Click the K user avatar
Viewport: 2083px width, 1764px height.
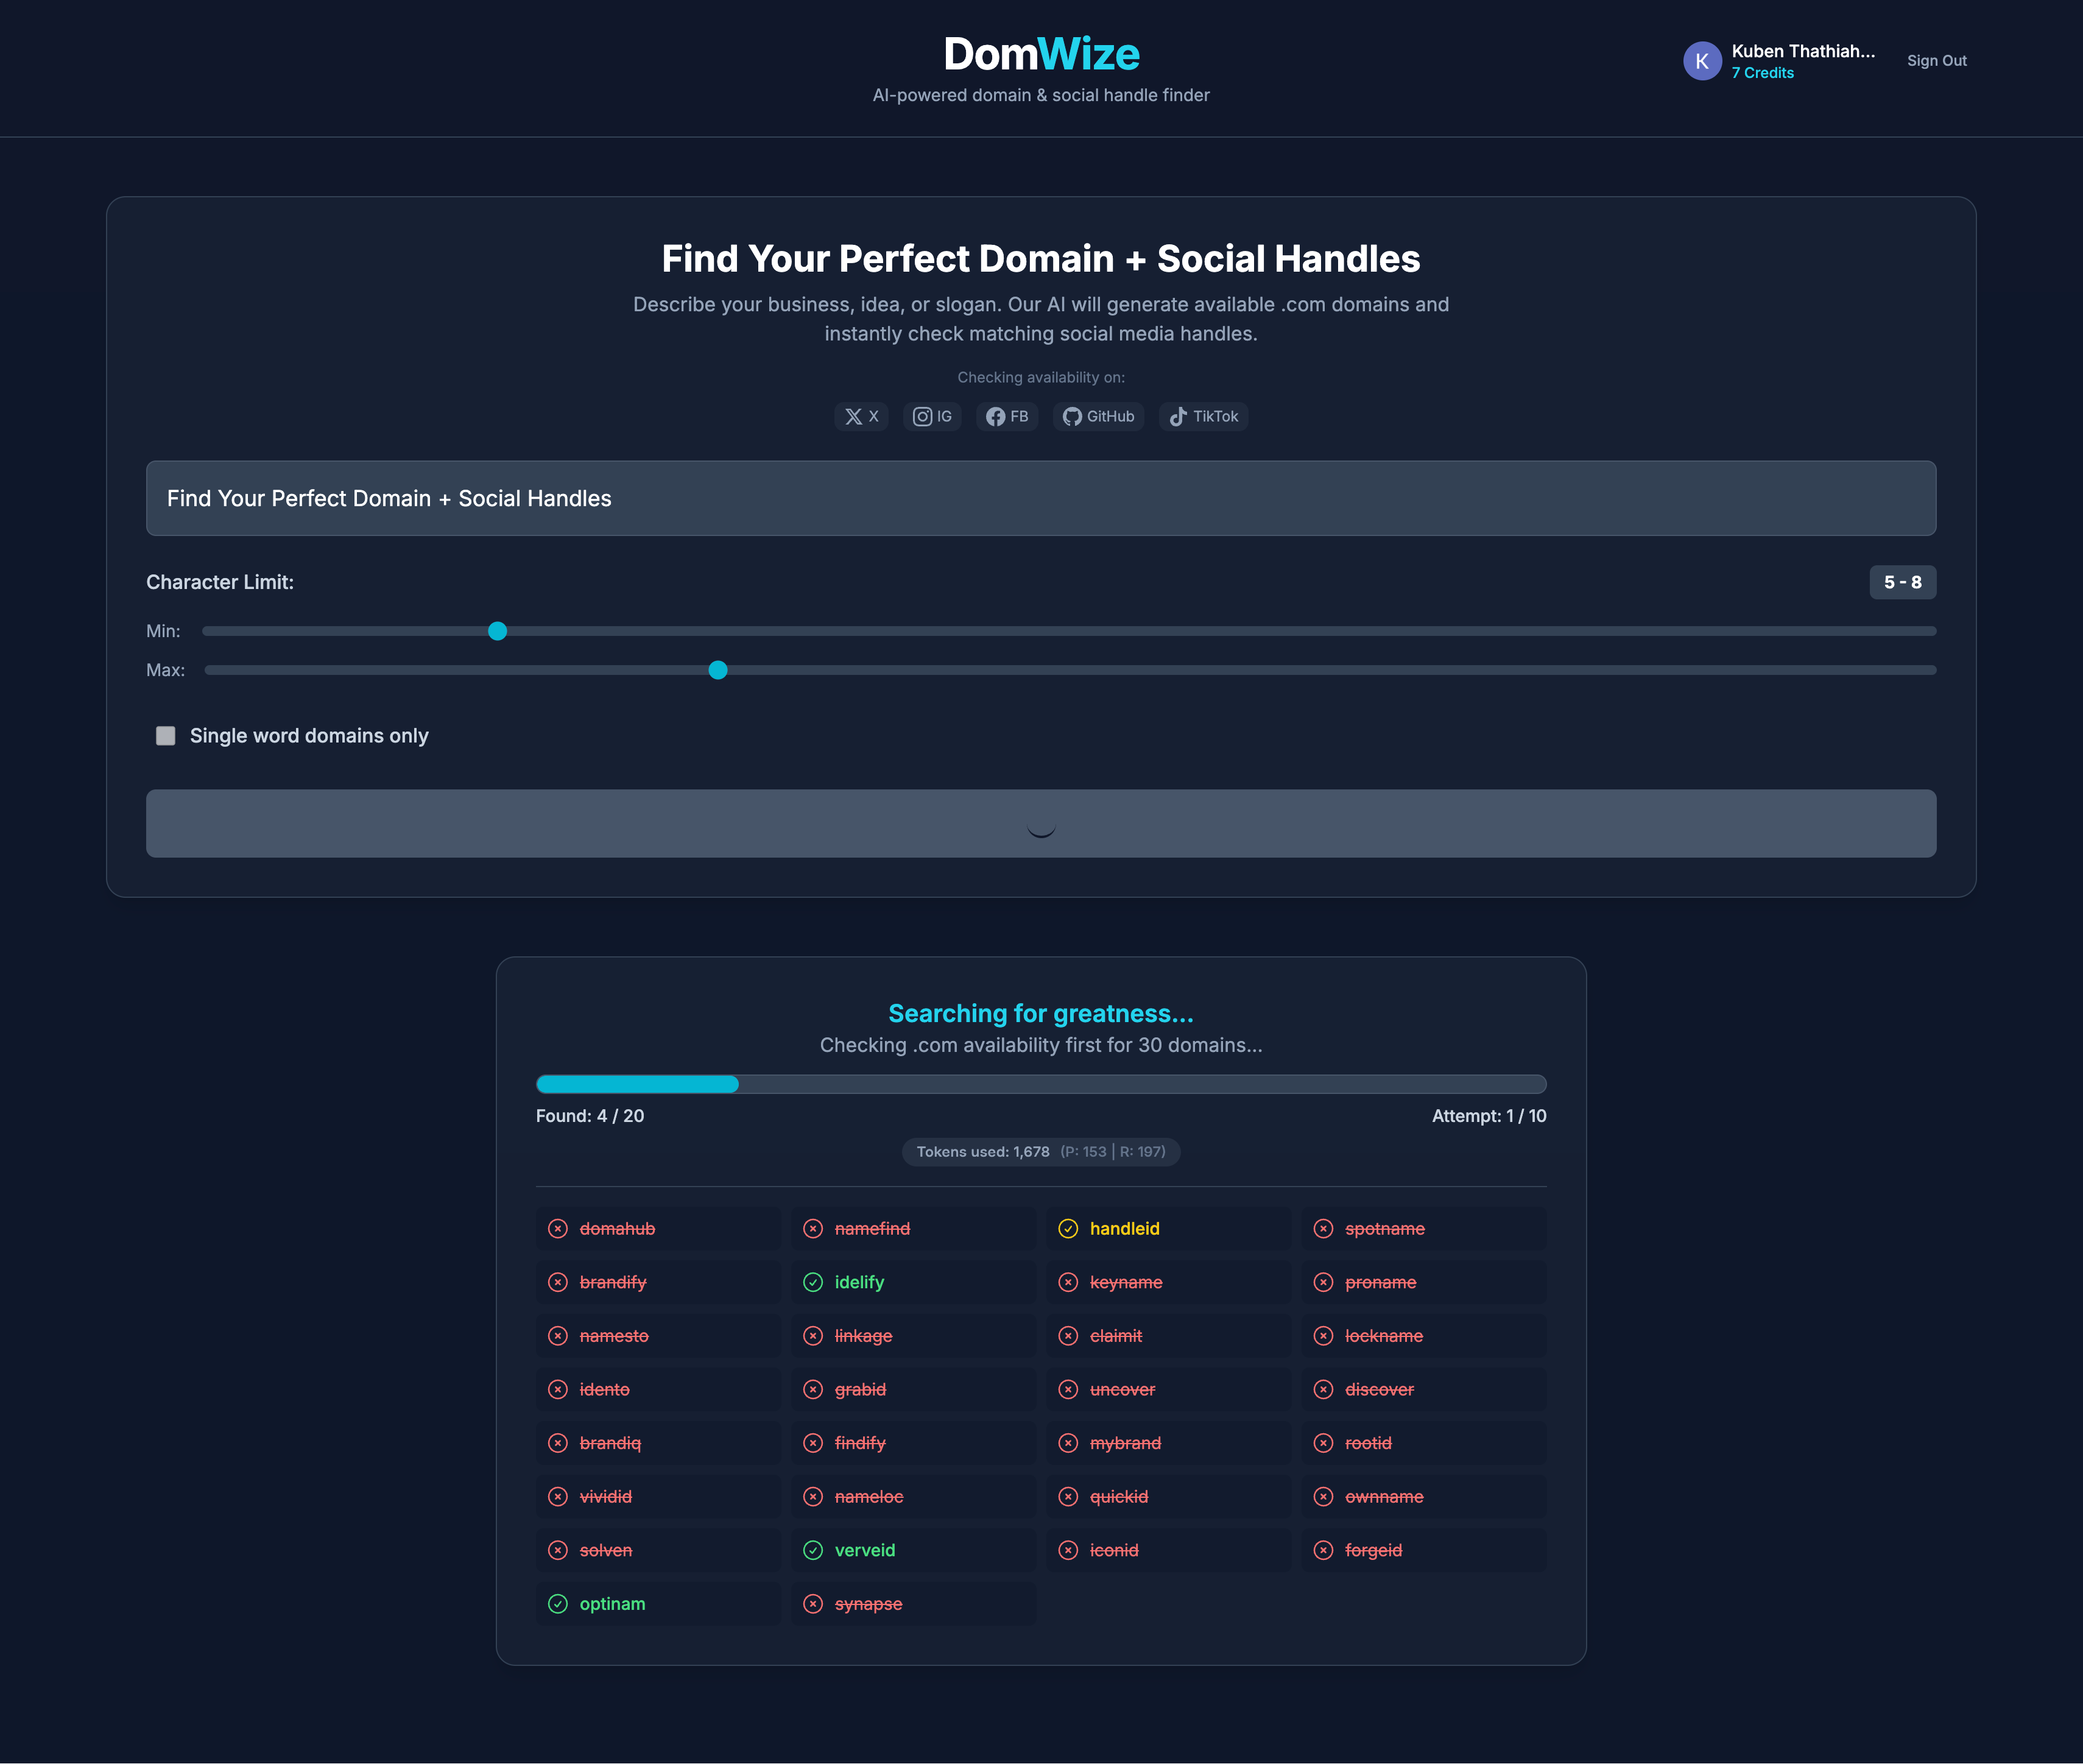1702,61
